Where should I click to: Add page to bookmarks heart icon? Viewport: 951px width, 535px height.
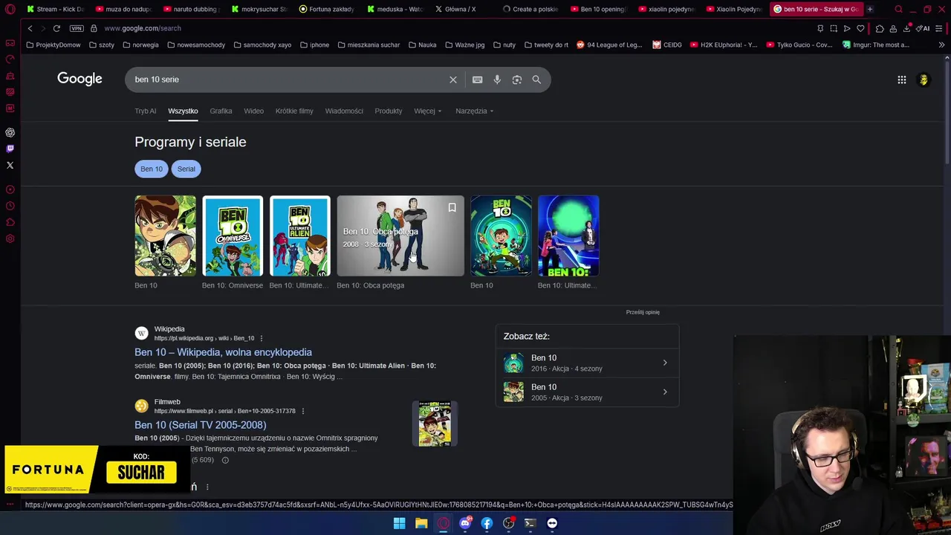(860, 28)
